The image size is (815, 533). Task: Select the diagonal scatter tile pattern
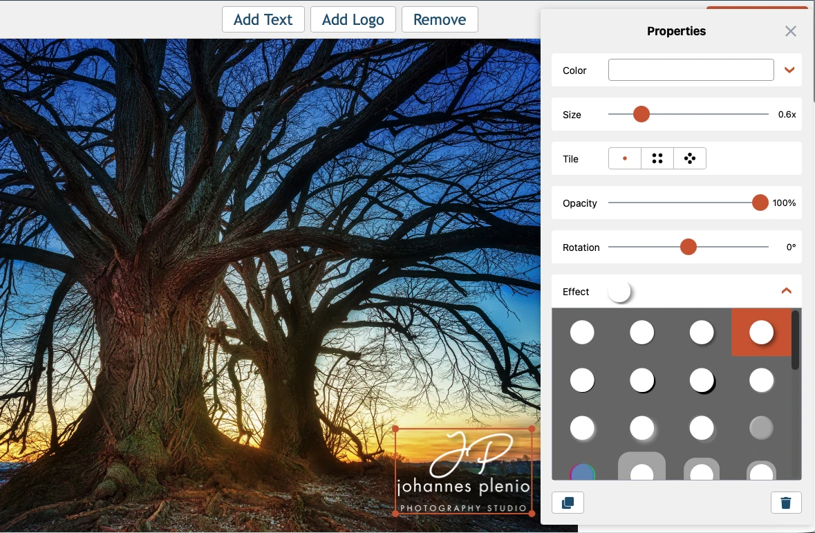(689, 158)
